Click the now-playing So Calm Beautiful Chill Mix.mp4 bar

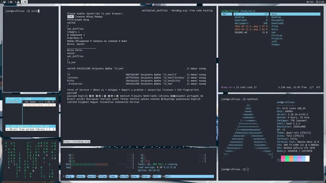coord(31,126)
